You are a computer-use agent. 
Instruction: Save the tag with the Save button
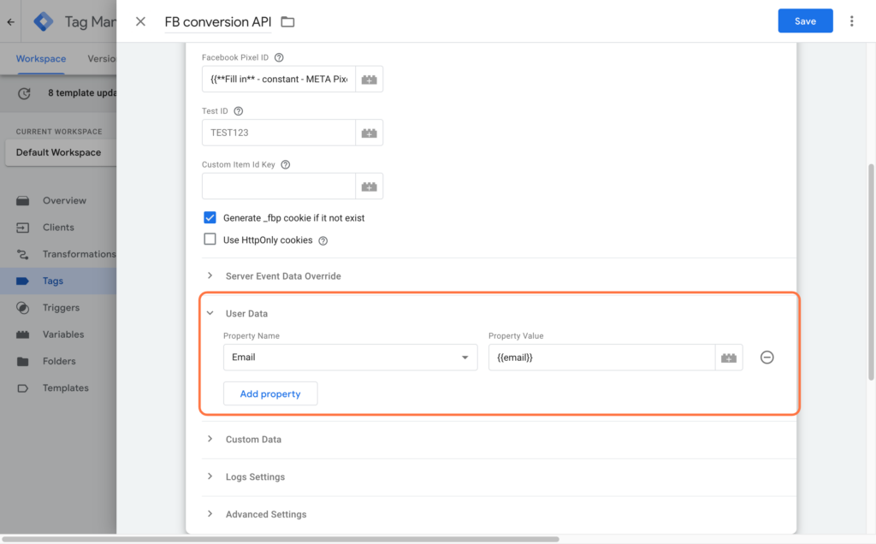805,21
